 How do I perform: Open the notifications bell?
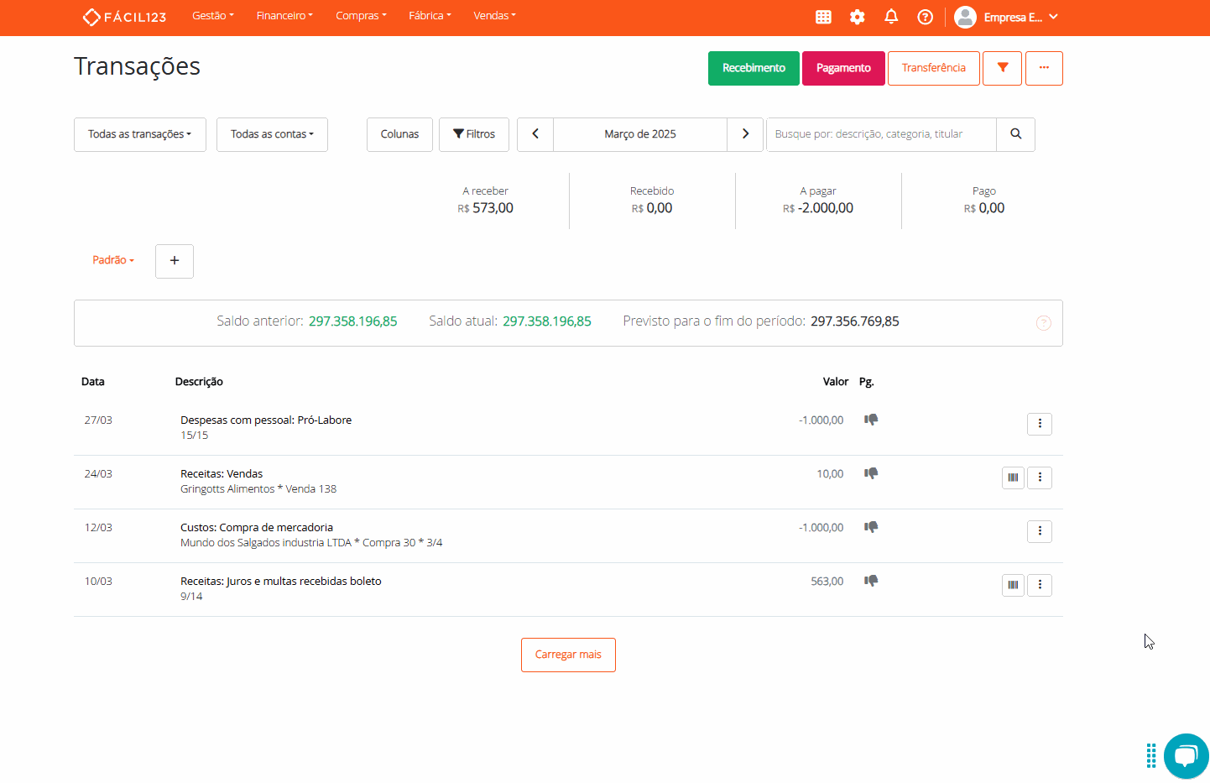(x=891, y=17)
